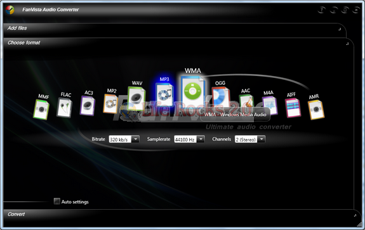Open the Samplerate dropdown arrow

(x=201, y=139)
